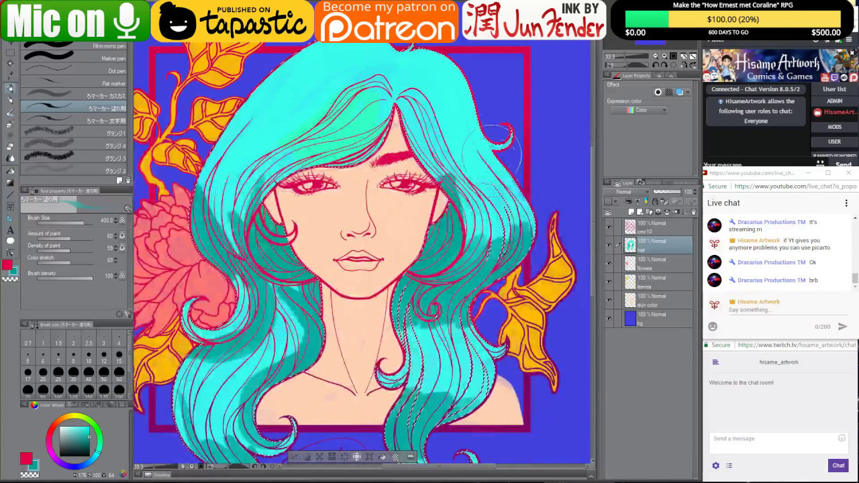Image resolution: width=859 pixels, height=483 pixels.
Task: Click the purple Chat button in Twitch
Action: (838, 466)
